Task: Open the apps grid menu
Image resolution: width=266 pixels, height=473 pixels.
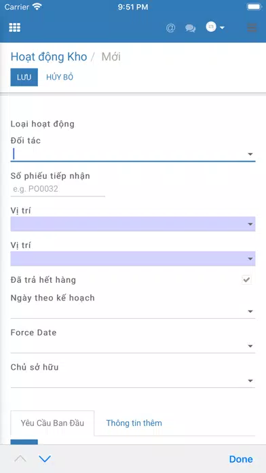Action: click(14, 27)
